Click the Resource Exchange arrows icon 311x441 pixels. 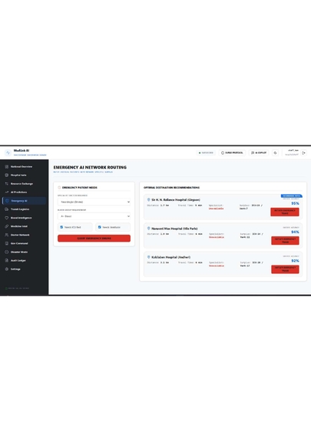coord(7,184)
